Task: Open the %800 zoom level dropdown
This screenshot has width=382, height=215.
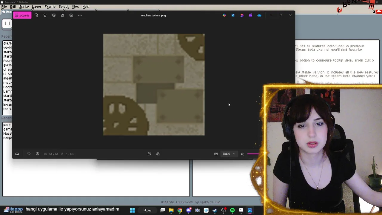Action: (x=229, y=154)
